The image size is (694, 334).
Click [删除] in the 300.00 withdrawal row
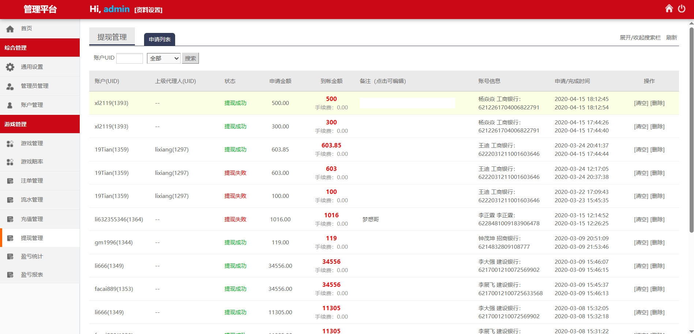click(x=657, y=127)
